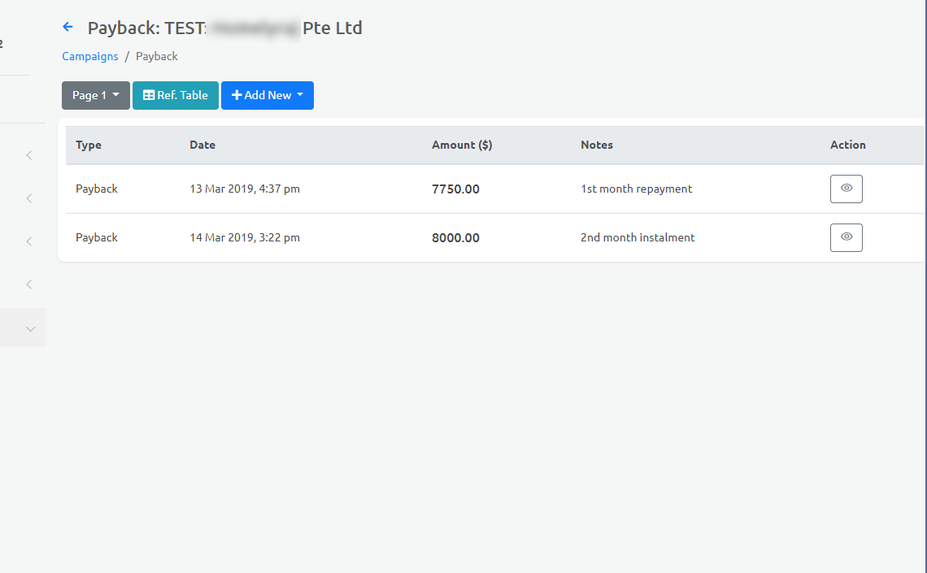View the 1st month repayment entry via its eye button
Image resolution: width=927 pixels, height=573 pixels.
click(846, 189)
